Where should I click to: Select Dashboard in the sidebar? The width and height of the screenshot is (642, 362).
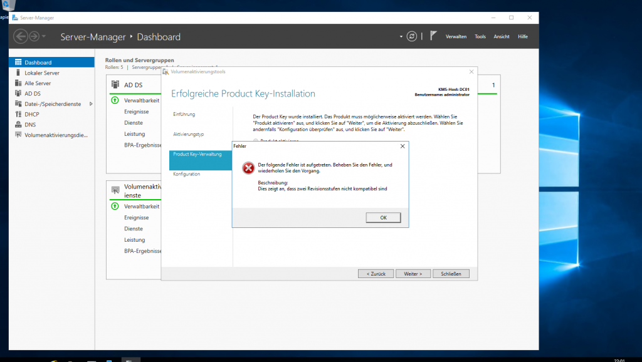click(x=51, y=62)
